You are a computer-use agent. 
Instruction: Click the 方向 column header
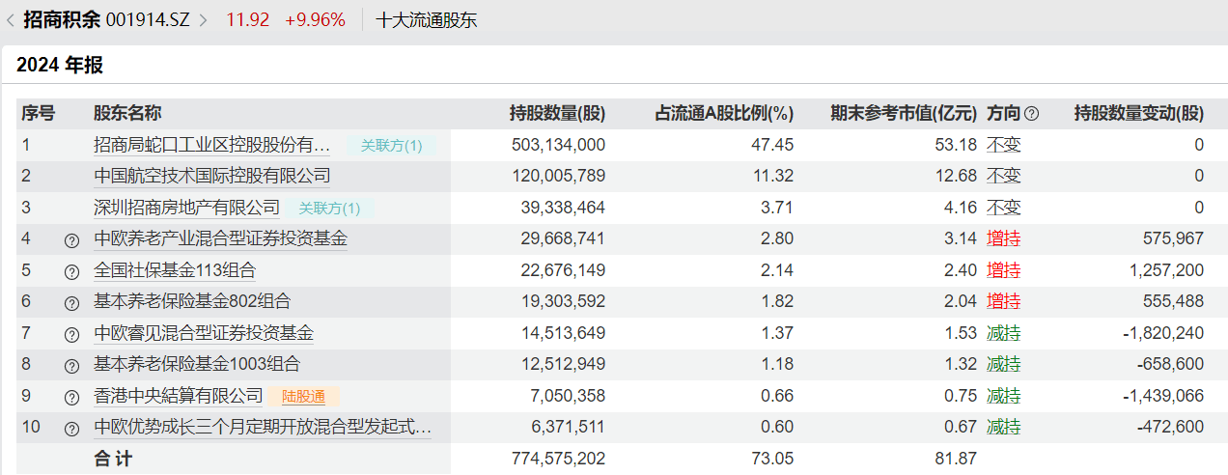pyautogui.click(x=1003, y=113)
